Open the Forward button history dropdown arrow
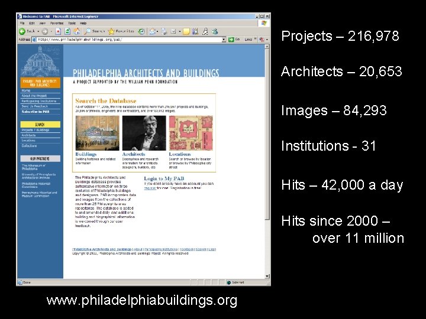 (51, 31)
